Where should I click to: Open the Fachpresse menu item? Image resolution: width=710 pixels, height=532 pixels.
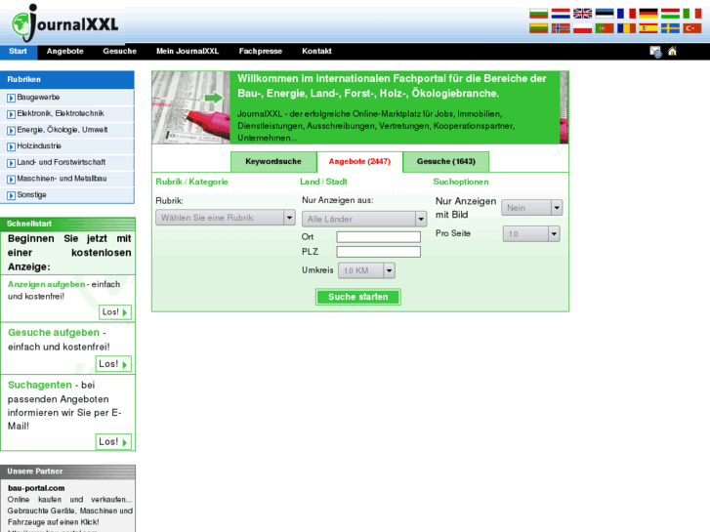[261, 51]
